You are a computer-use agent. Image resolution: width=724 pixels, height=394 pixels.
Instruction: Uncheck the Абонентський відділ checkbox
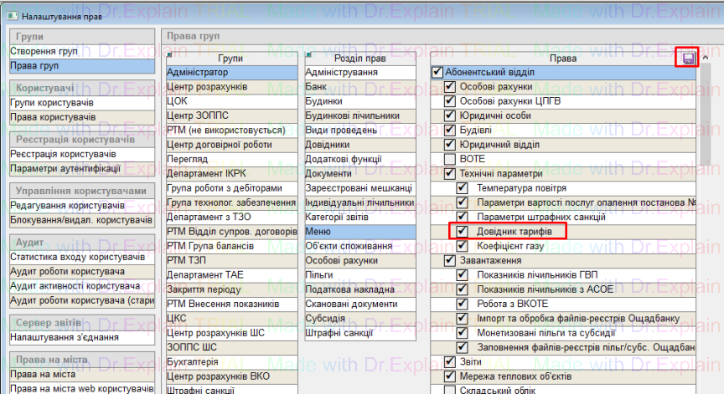tap(437, 73)
